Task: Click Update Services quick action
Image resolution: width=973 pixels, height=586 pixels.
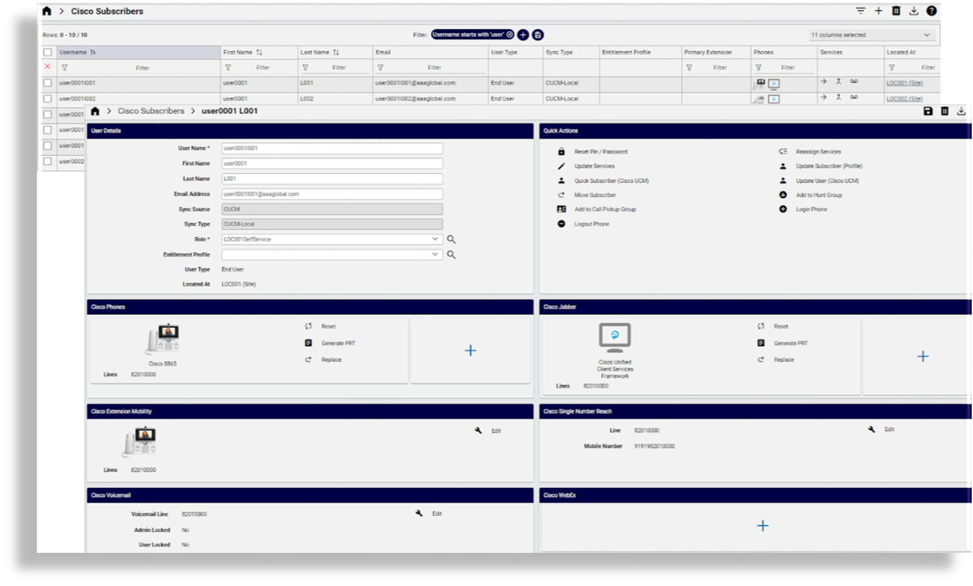Action: pos(594,166)
